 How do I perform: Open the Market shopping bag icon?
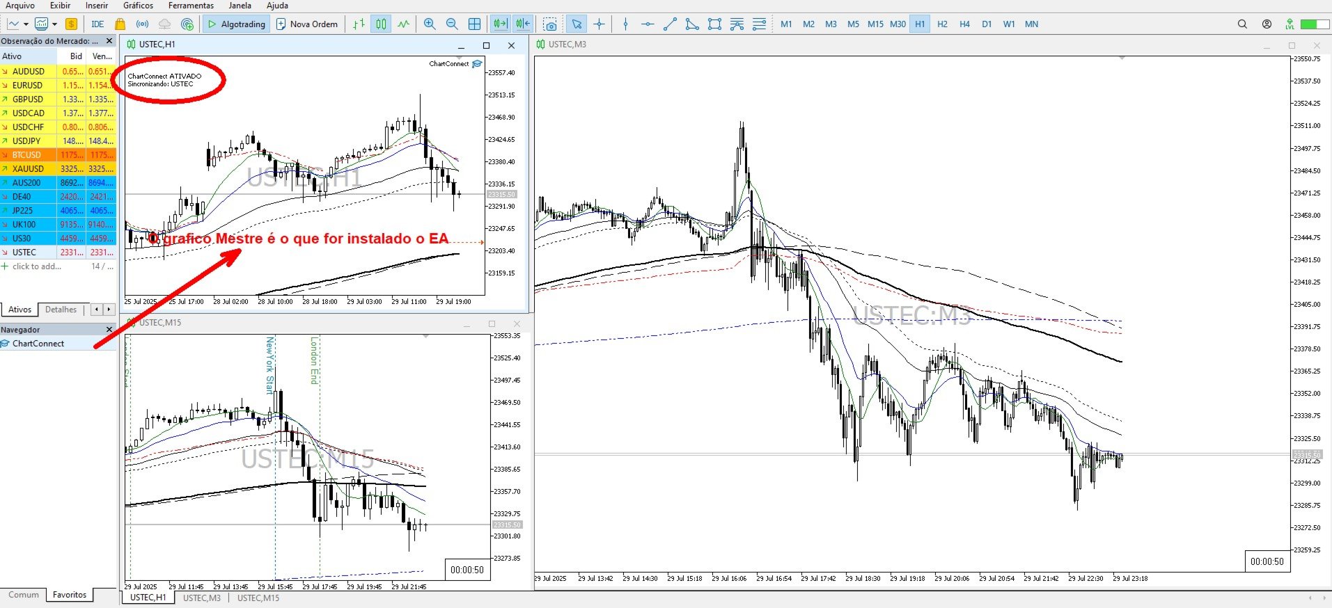tap(120, 24)
